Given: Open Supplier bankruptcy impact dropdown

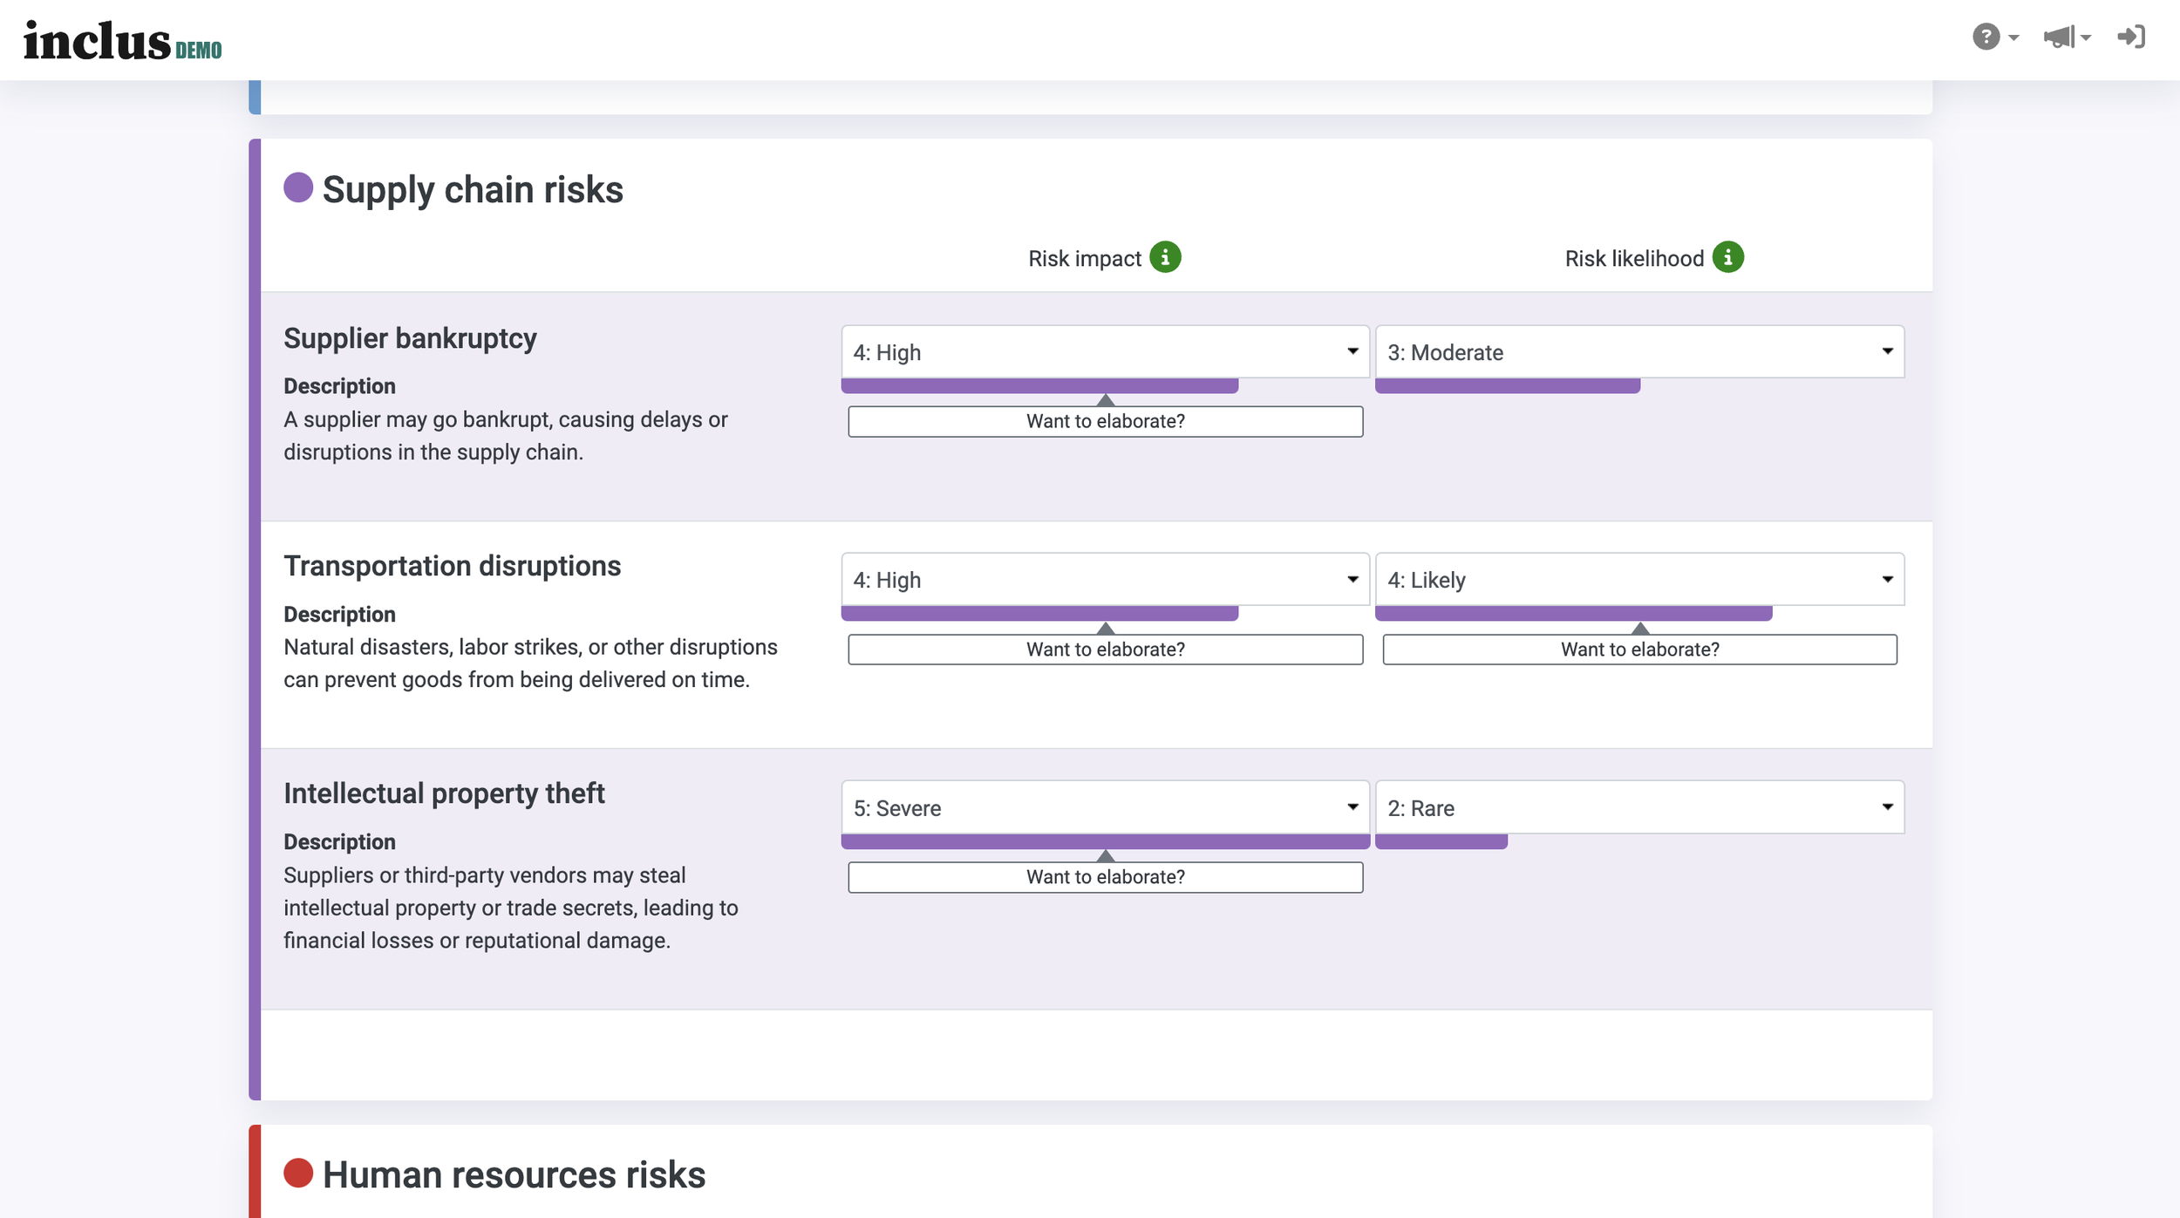Looking at the screenshot, I should click(1105, 352).
